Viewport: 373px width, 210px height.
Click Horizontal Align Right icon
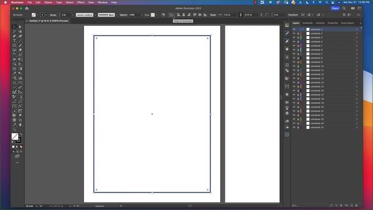point(189,15)
